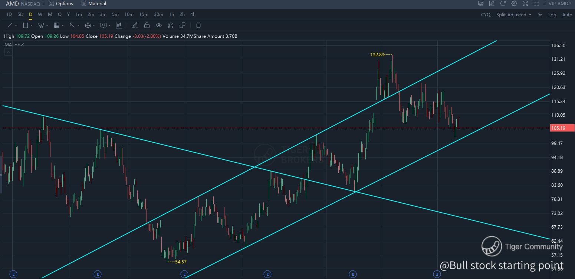Screen dimensions: 575x279
Task: Click the draw-on-chart pencil icon in header
Action: coord(492,4)
